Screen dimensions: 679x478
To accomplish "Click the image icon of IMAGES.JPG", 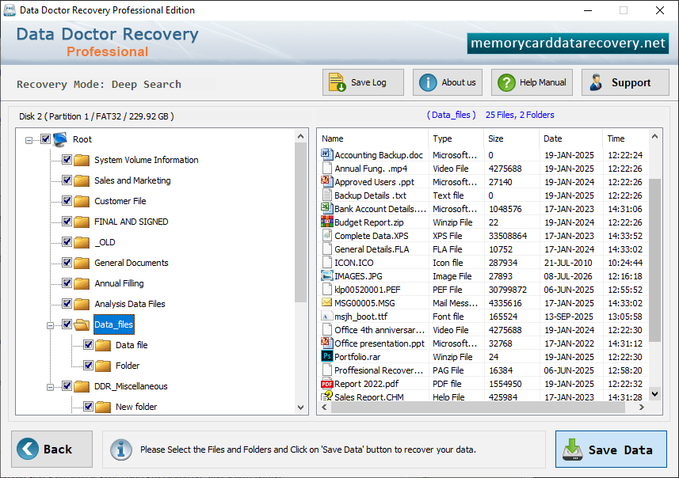I will [x=326, y=275].
